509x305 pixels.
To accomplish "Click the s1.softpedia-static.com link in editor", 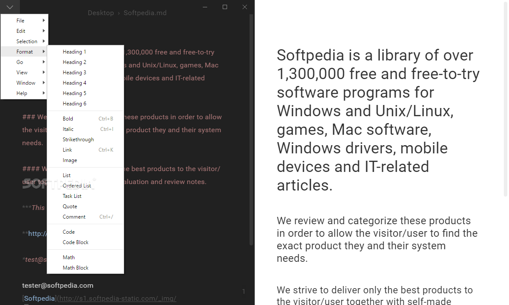I will pyautogui.click(x=118, y=298).
